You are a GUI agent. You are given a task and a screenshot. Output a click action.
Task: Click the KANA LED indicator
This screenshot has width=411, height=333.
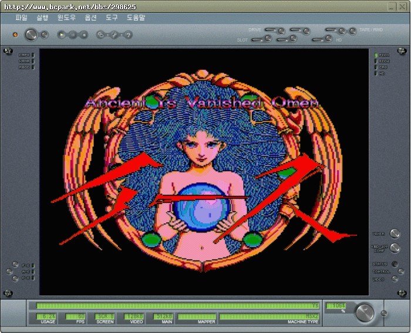(33, 61)
